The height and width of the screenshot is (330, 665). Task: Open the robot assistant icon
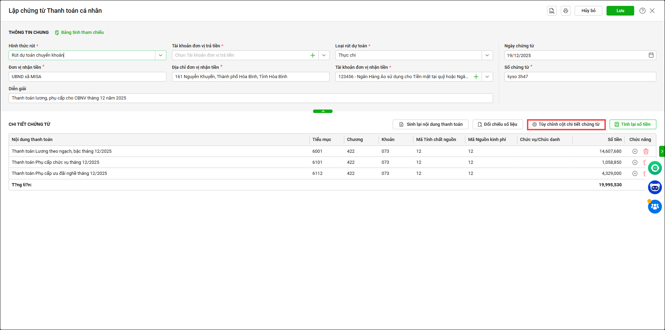point(655,187)
